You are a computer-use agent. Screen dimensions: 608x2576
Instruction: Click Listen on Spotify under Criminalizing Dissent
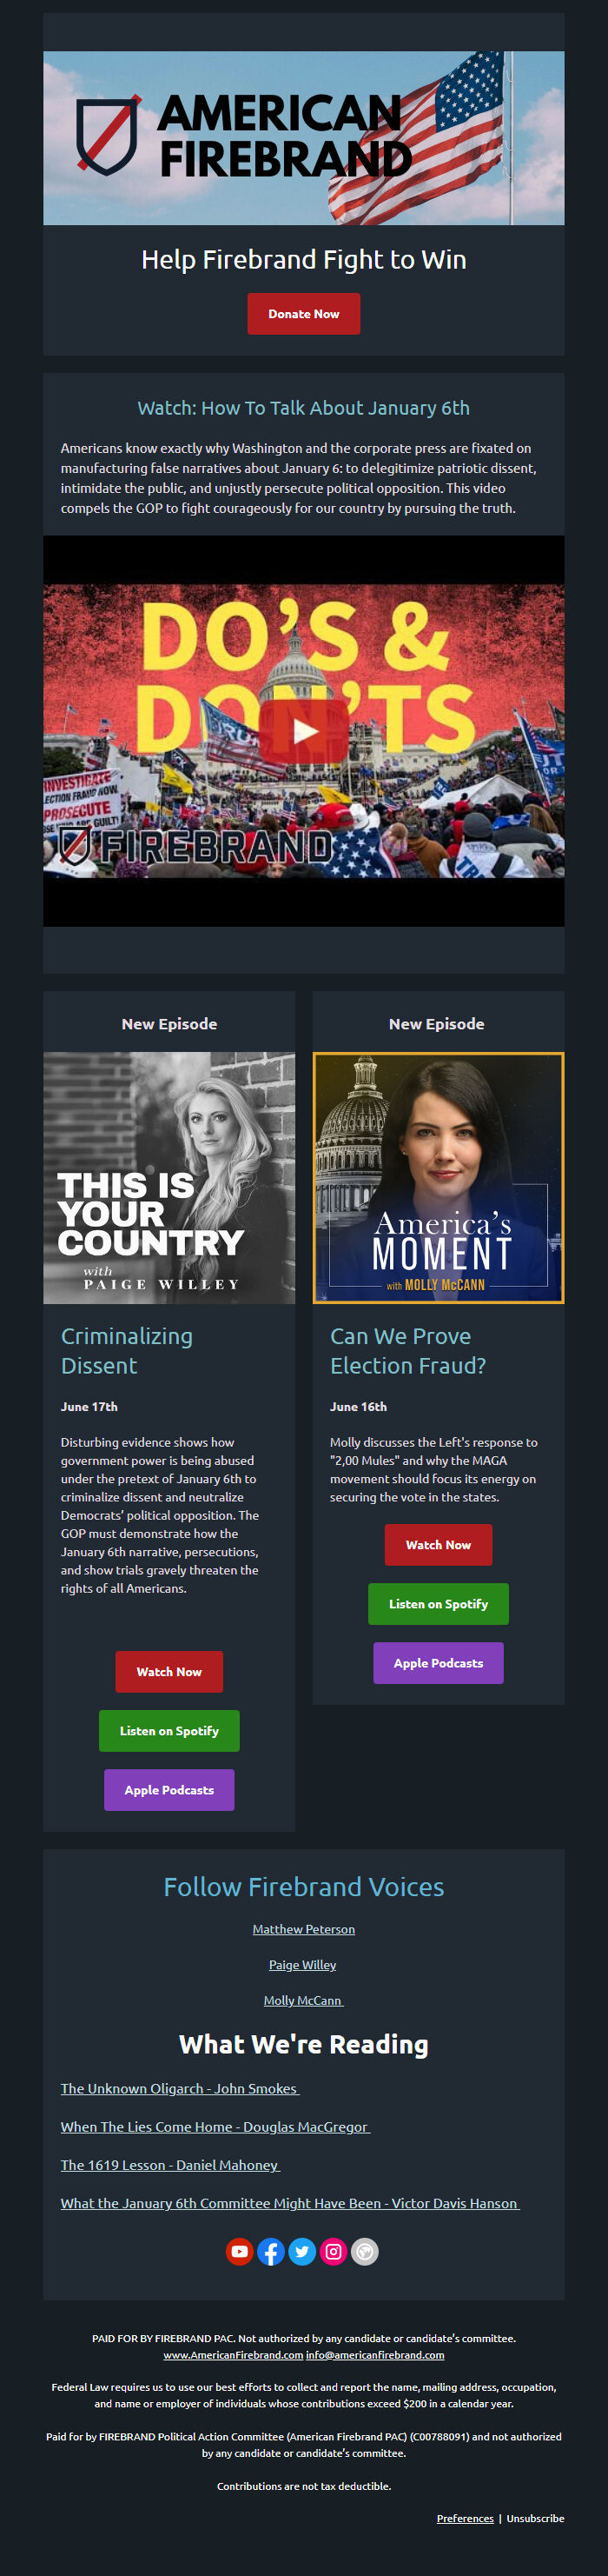pos(169,1731)
